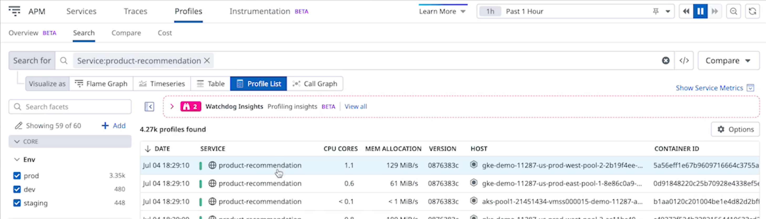
Task: Click the Search facets input field
Action: pos(70,107)
